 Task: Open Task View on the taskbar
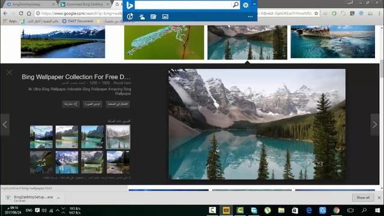point(350,211)
